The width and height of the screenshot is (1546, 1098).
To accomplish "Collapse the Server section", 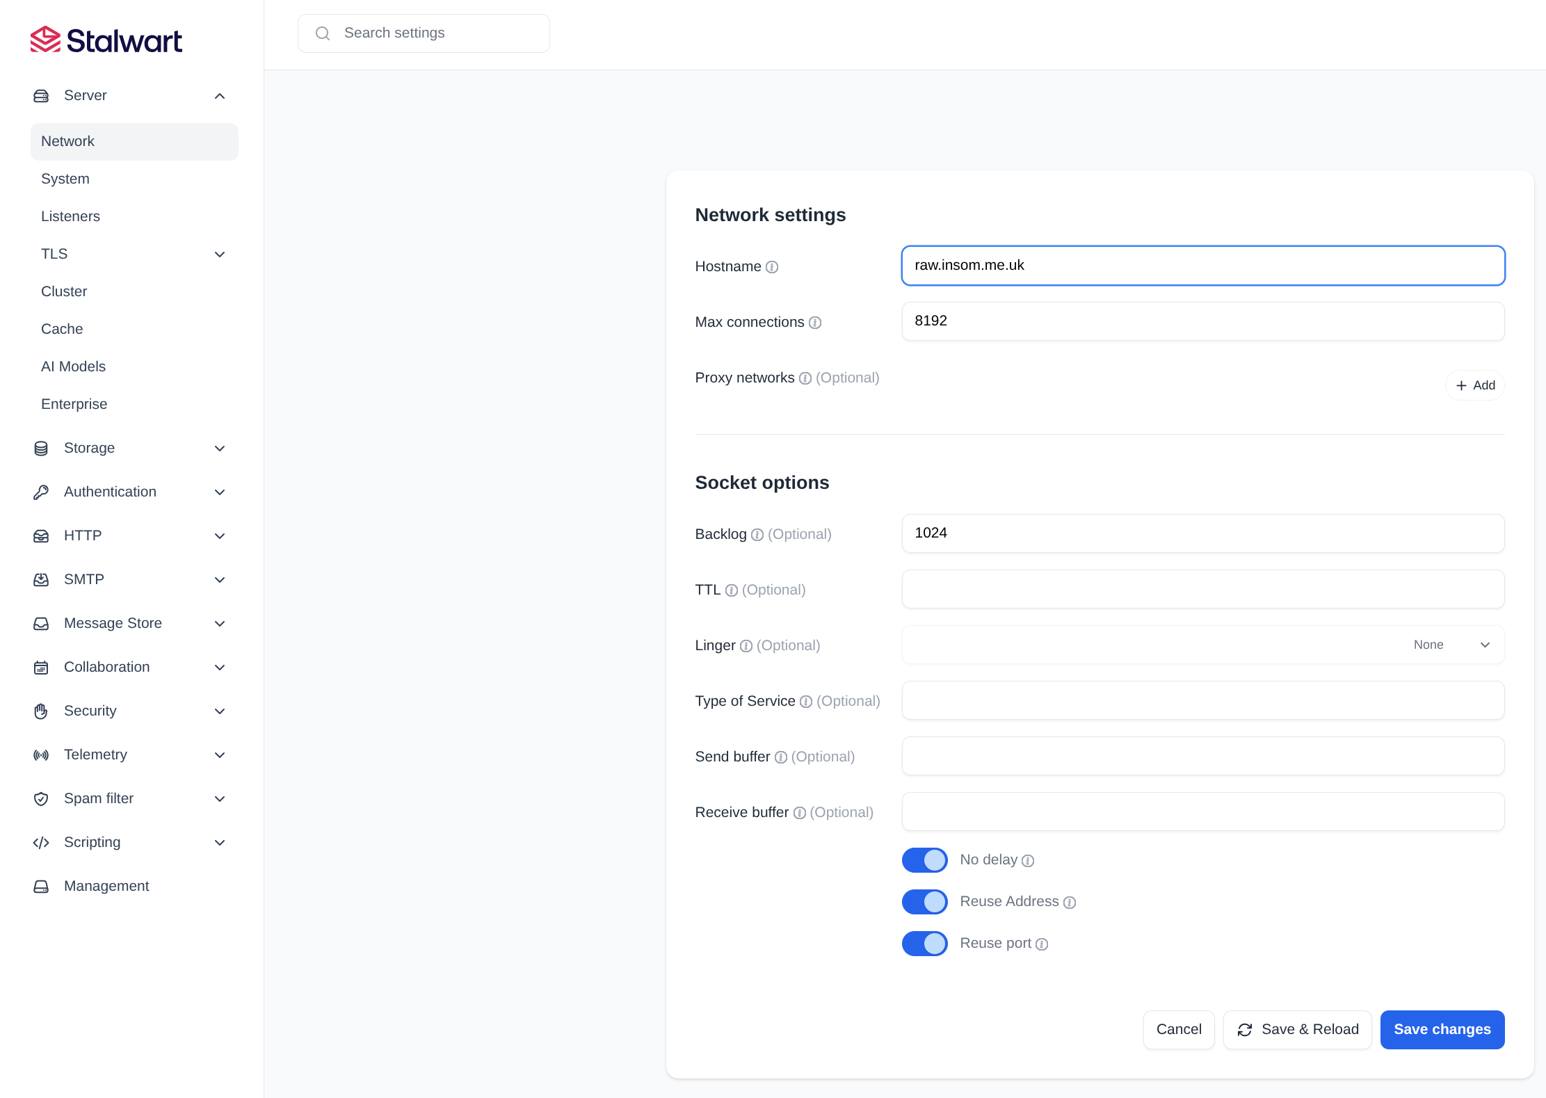I will (x=220, y=95).
